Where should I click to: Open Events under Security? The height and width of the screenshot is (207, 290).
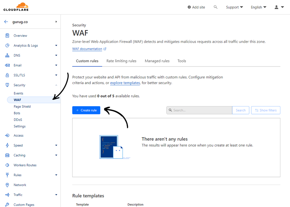[x=18, y=93]
